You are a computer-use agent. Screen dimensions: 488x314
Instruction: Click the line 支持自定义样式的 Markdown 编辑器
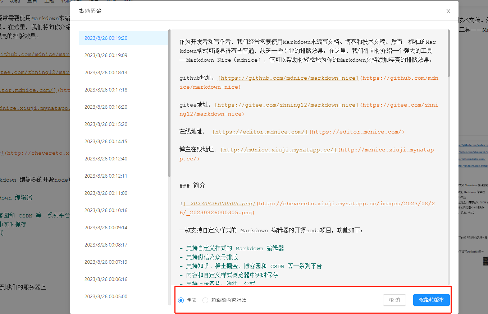(x=232, y=248)
